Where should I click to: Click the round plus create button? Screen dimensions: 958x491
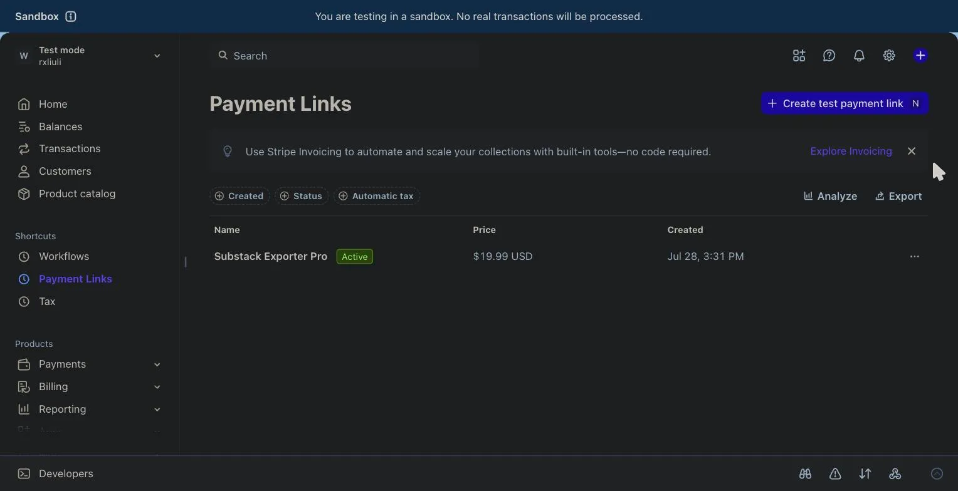tap(920, 56)
